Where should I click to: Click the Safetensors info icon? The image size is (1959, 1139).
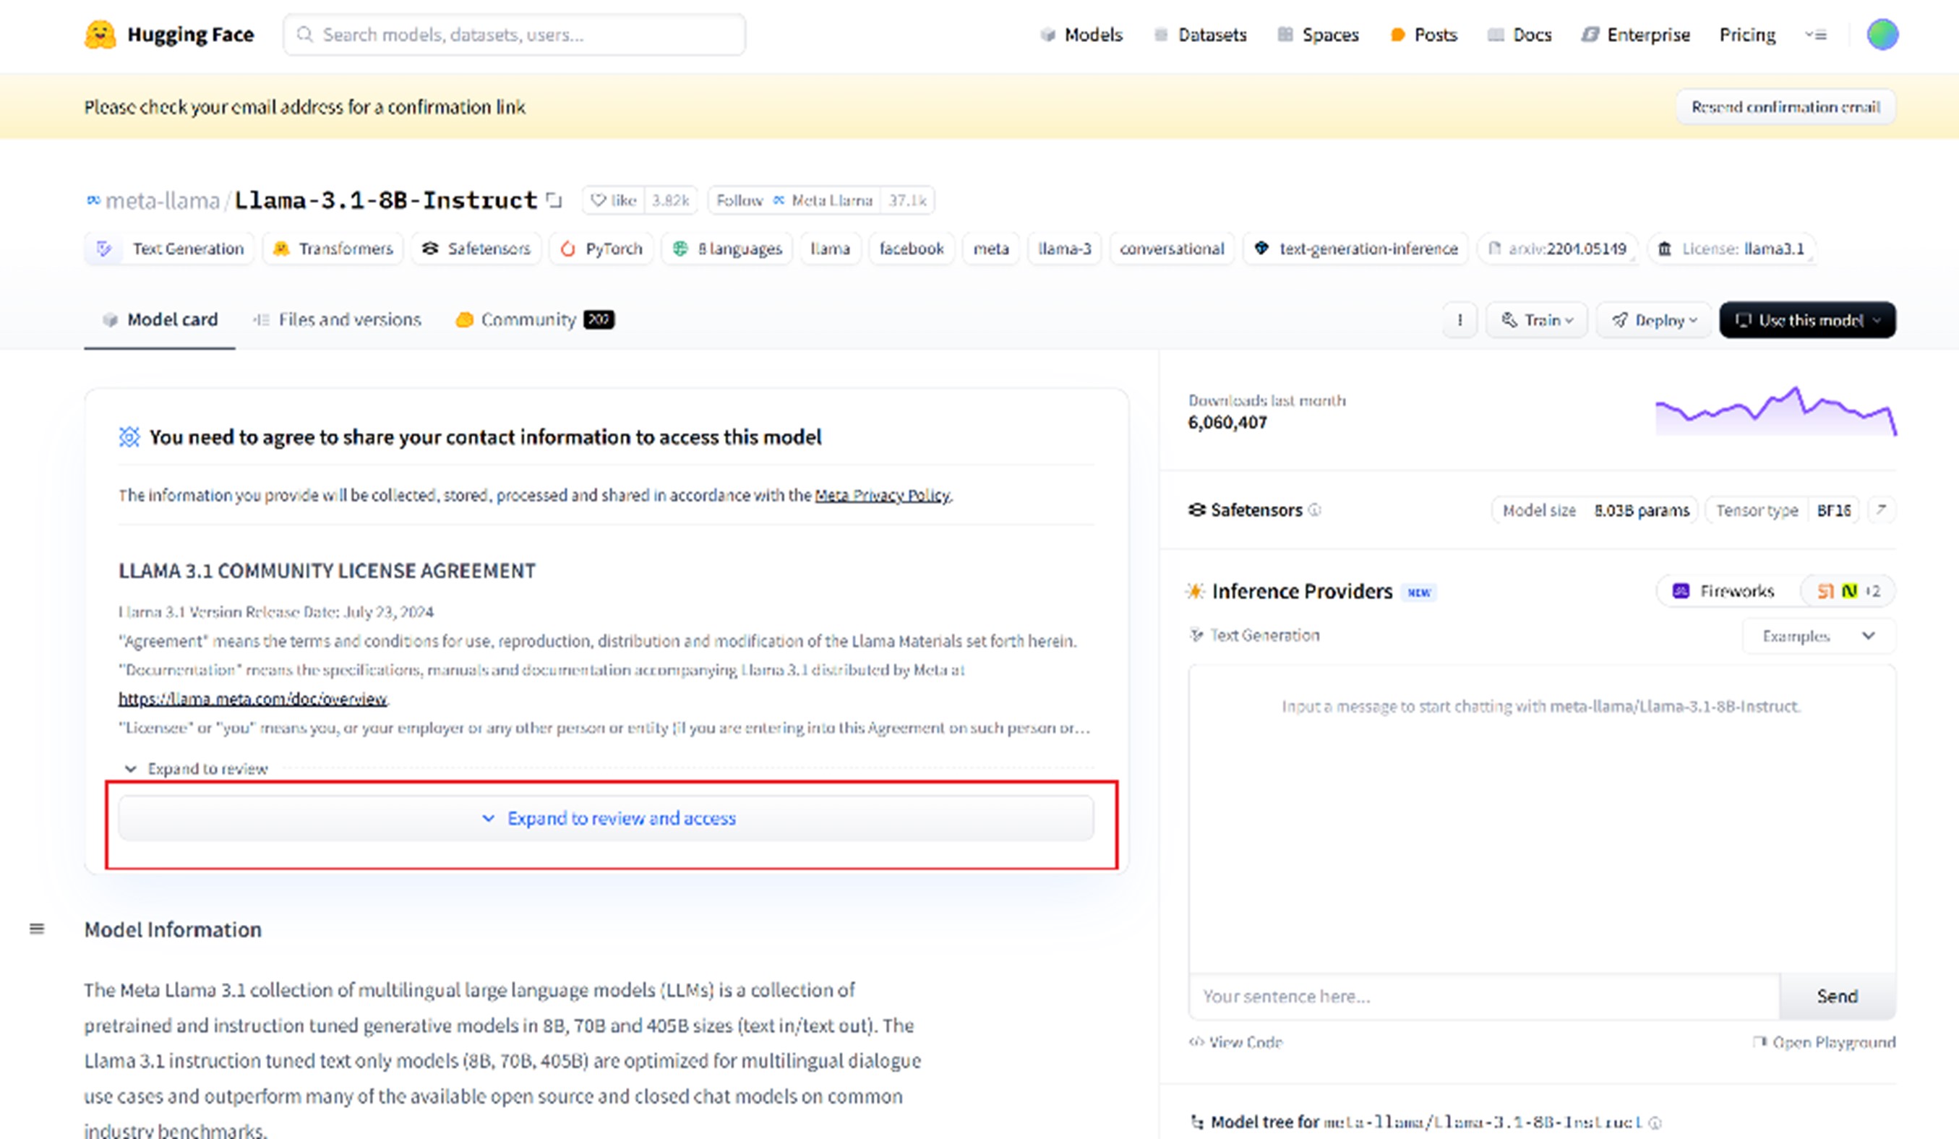[x=1314, y=510]
